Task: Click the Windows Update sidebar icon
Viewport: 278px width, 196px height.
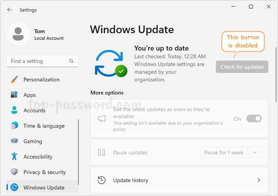Action: click(14, 187)
